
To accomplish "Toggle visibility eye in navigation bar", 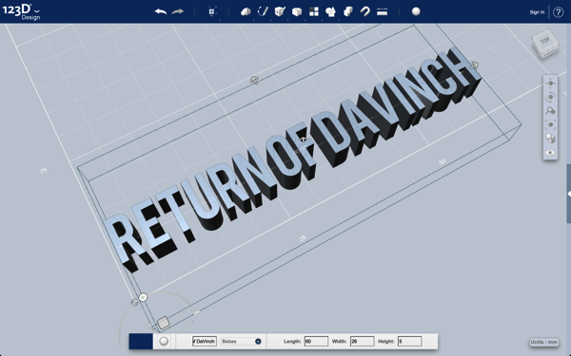I will tap(551, 153).
